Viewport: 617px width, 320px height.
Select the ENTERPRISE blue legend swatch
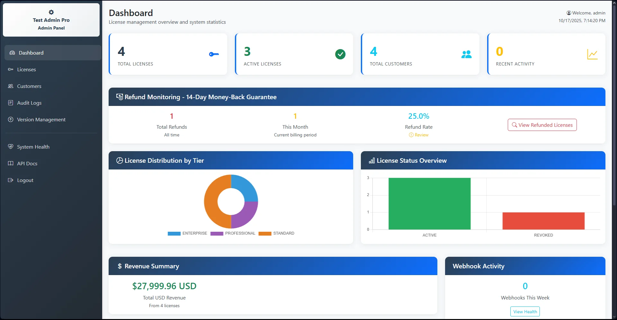coord(174,233)
